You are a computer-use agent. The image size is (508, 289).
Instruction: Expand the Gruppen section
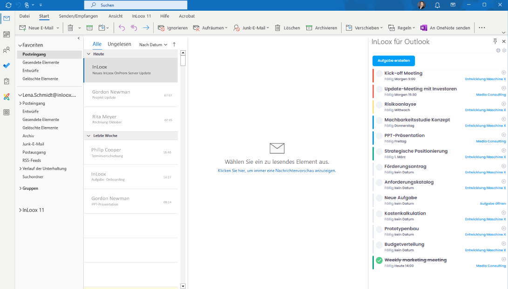tap(20, 188)
